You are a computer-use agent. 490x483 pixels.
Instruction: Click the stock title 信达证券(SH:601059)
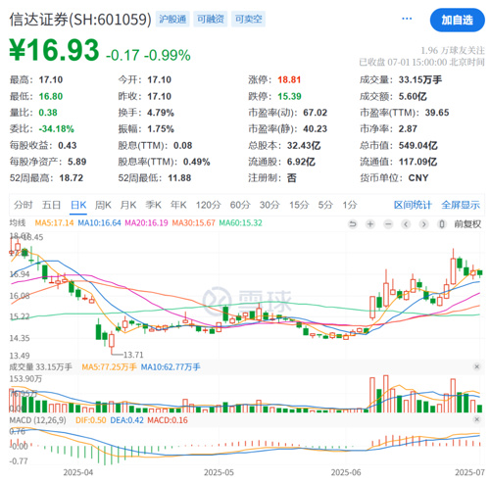coord(80,20)
